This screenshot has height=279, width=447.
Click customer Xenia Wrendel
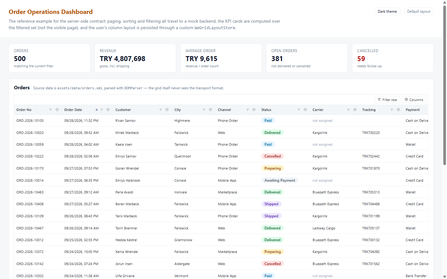[127, 252]
